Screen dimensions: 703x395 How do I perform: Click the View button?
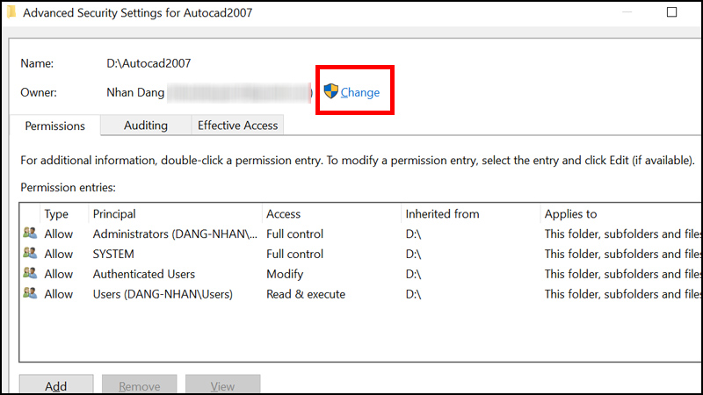(x=223, y=385)
